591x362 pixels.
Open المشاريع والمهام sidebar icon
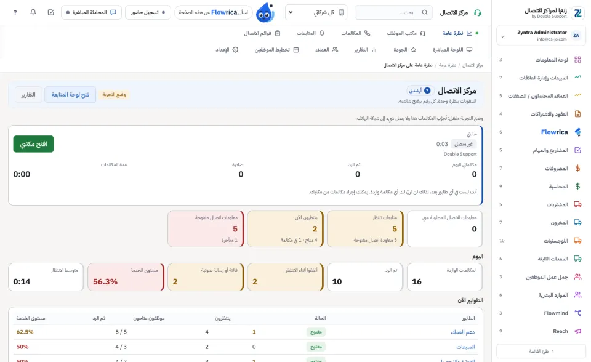pos(577,150)
